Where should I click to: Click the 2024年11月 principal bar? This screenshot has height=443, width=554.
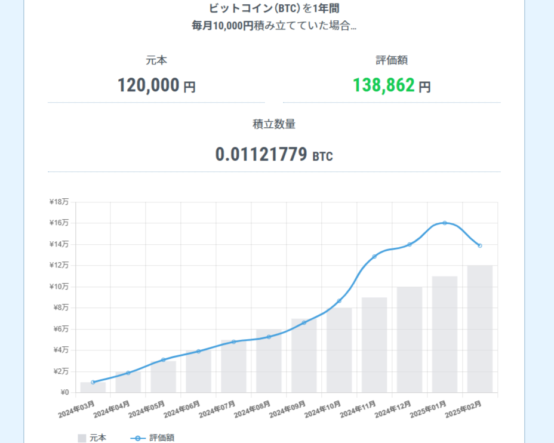[x=374, y=345]
